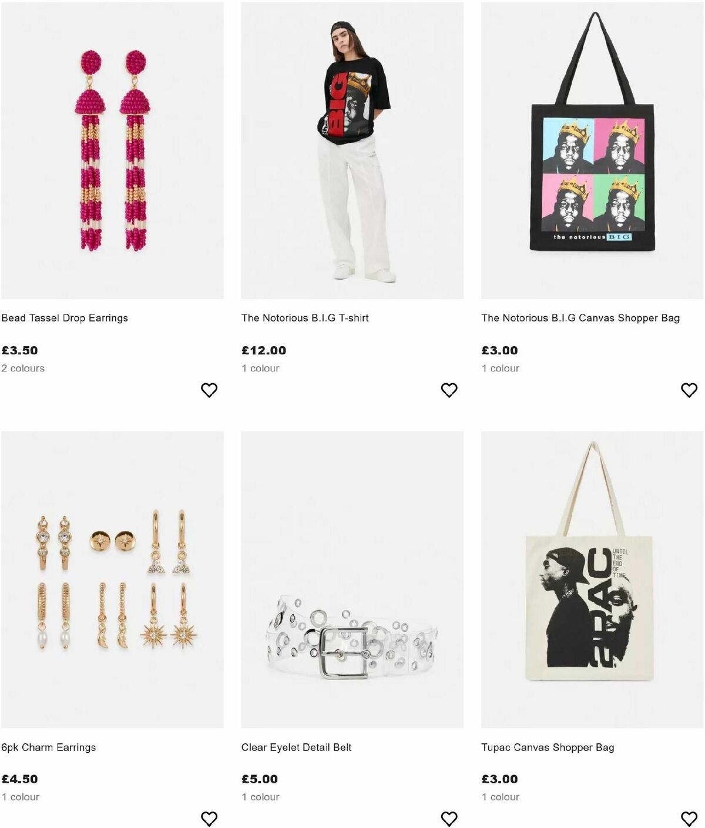The height and width of the screenshot is (828, 705).
Task: Open the Bead Tassel Drop Earrings product page
Action: [x=65, y=317]
